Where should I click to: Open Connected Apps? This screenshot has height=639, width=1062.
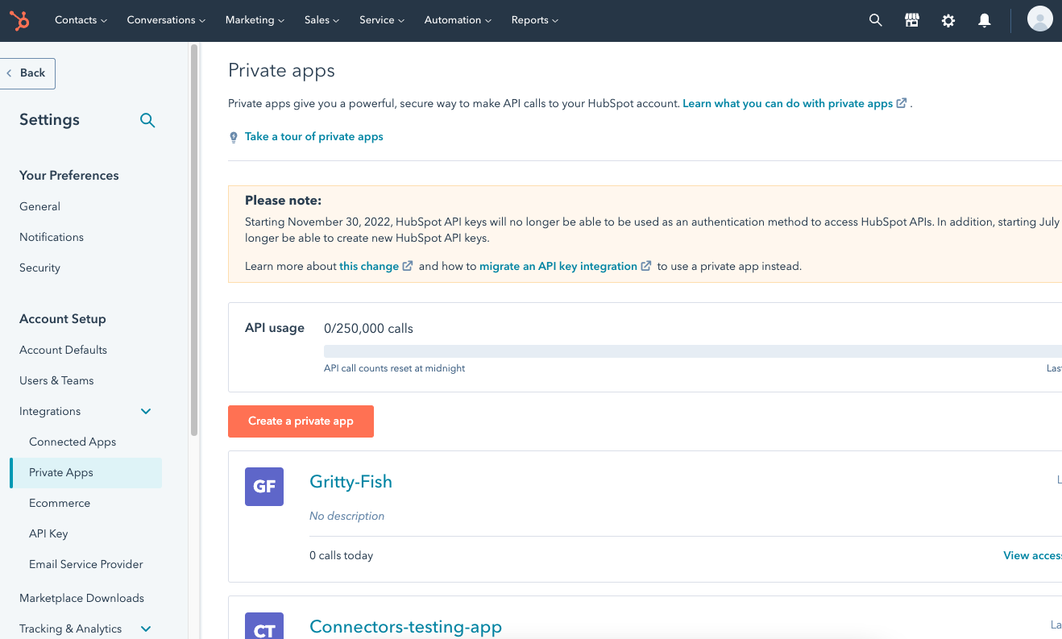tap(73, 442)
